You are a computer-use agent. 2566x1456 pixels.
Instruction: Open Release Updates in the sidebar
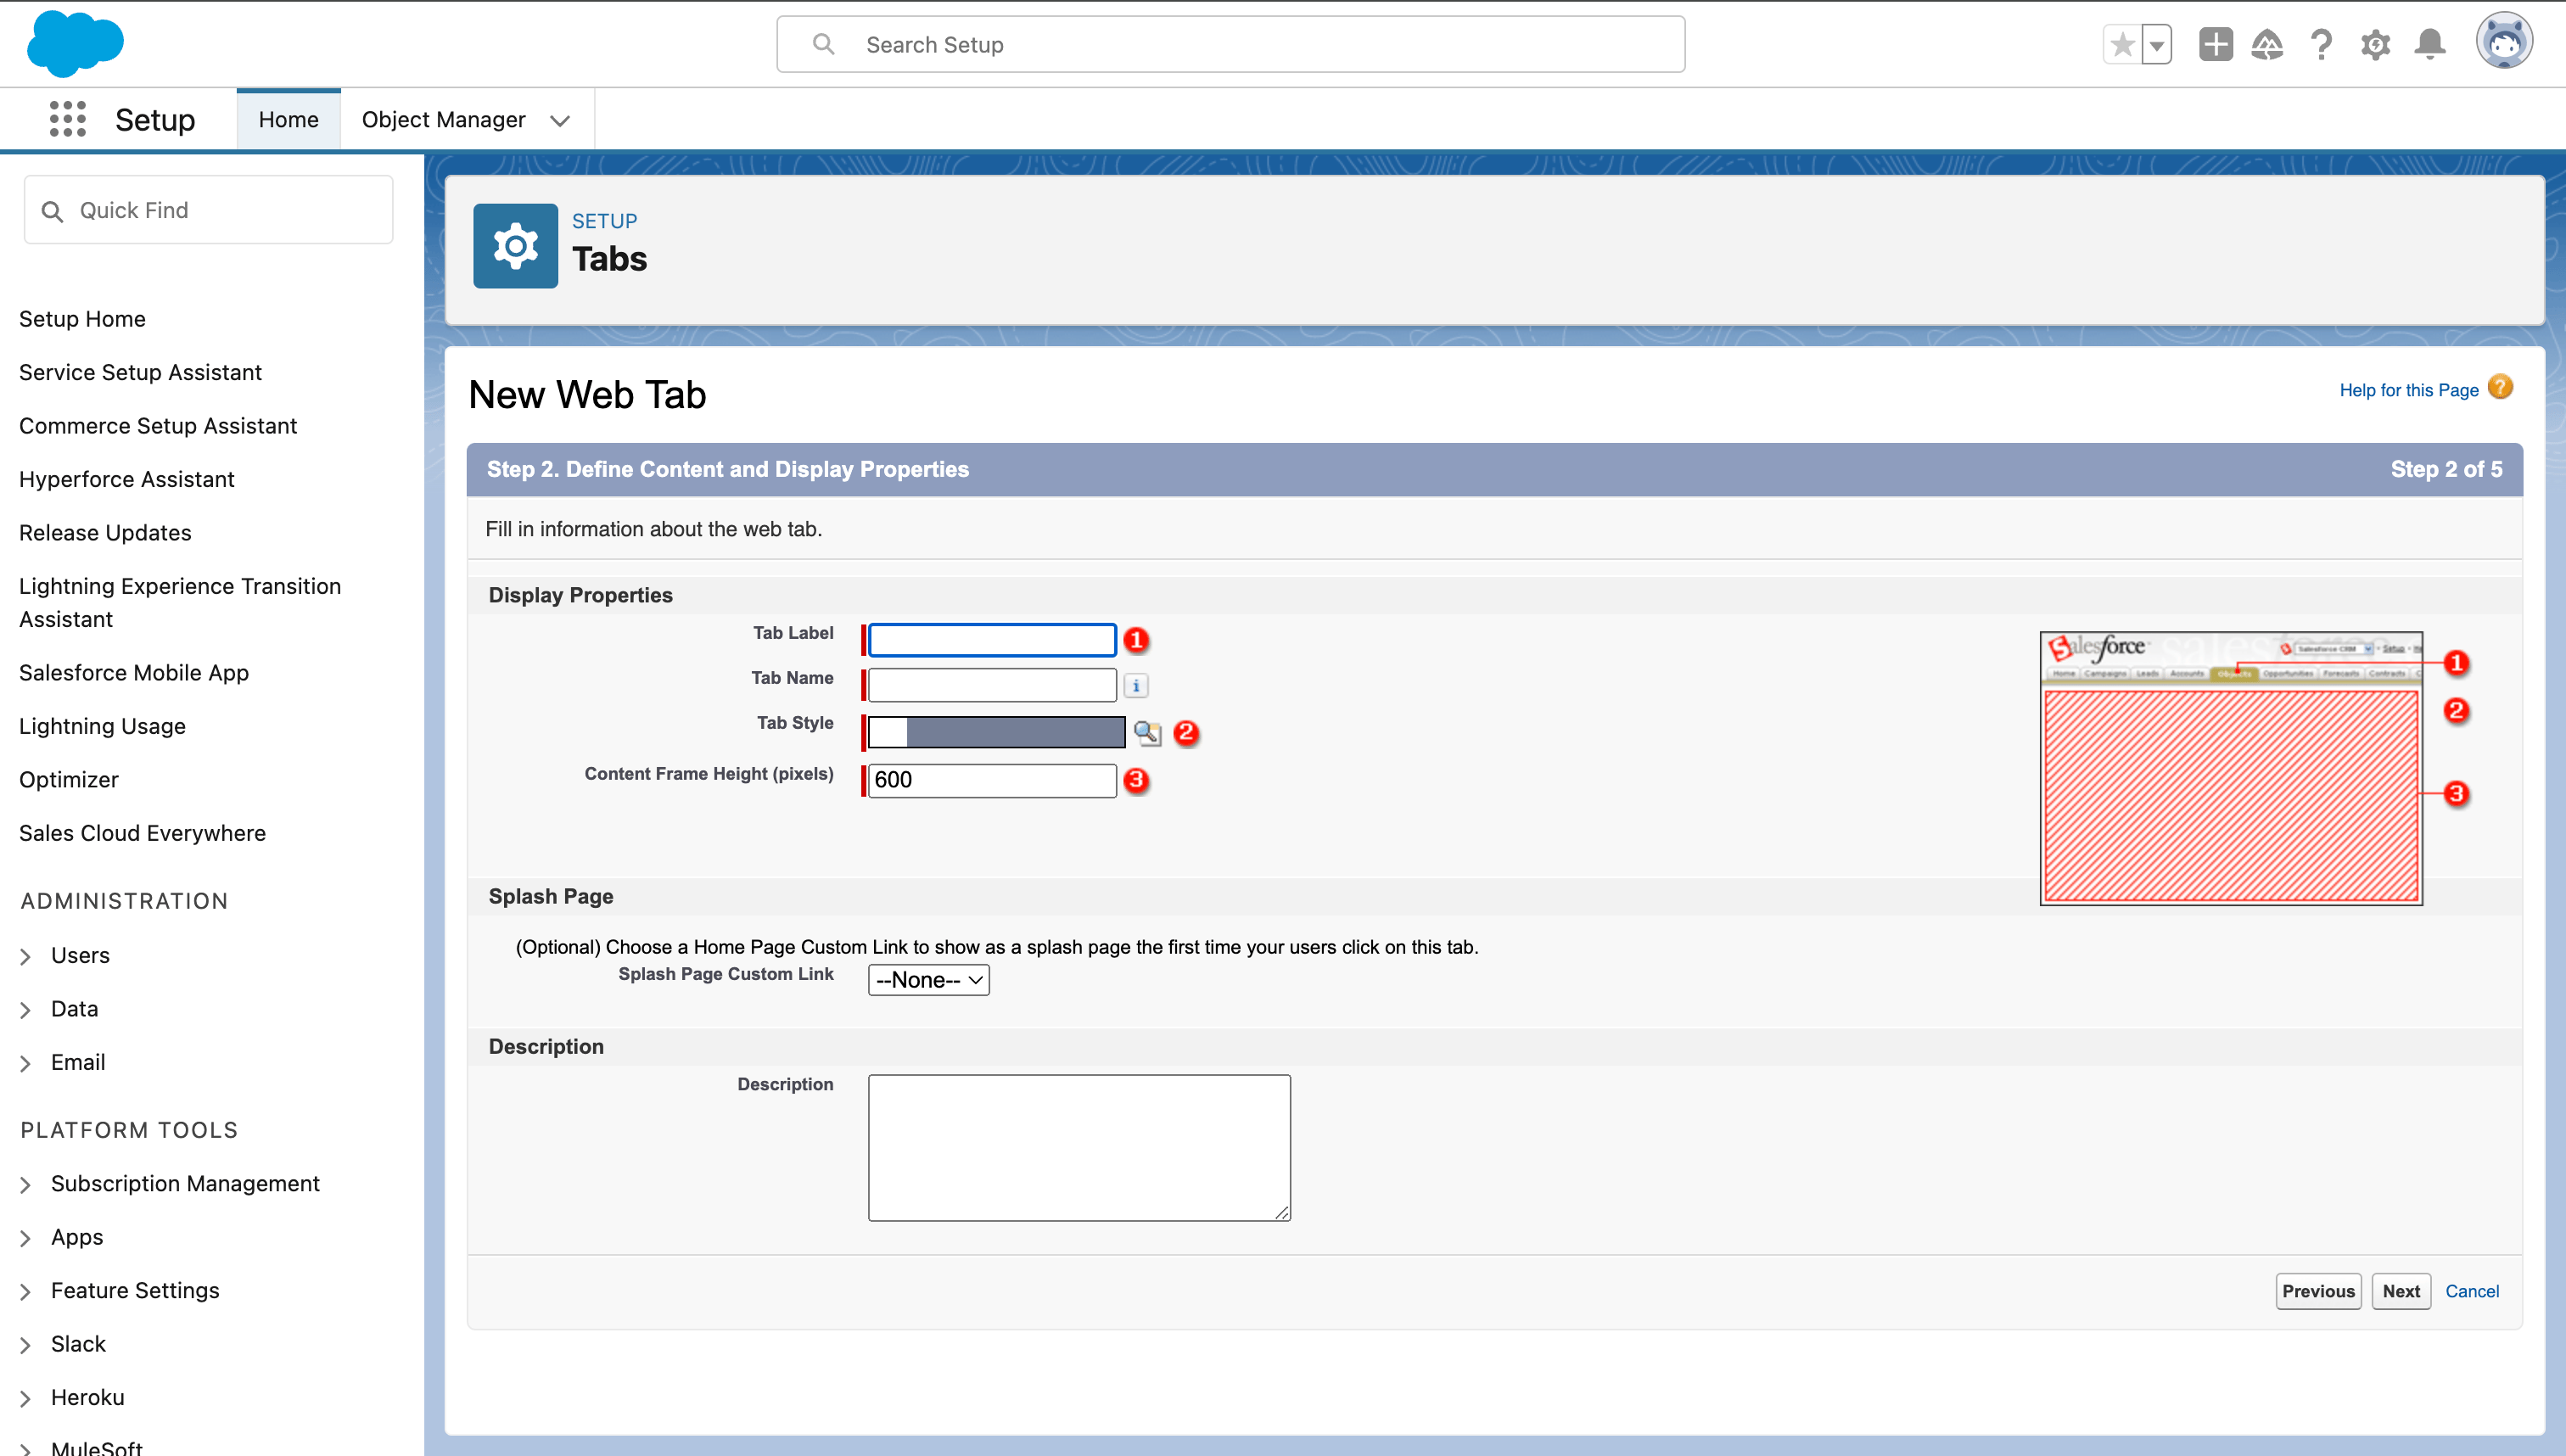(105, 533)
